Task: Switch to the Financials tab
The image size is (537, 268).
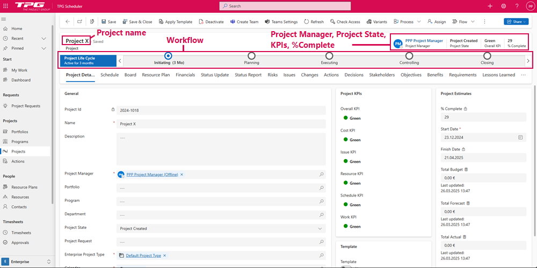Action: point(185,75)
